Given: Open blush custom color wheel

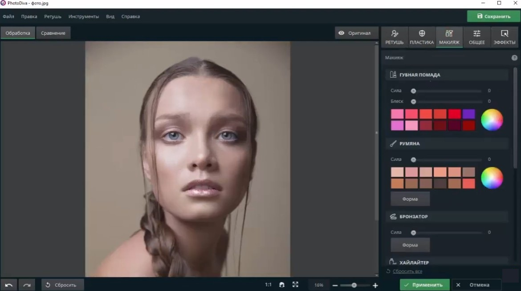Looking at the screenshot, I should pos(492,178).
